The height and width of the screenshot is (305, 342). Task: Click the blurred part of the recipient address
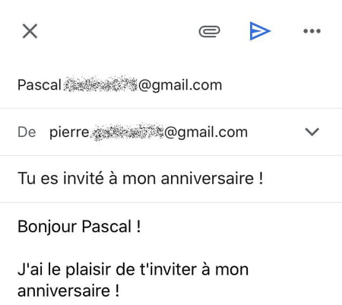[100, 84]
